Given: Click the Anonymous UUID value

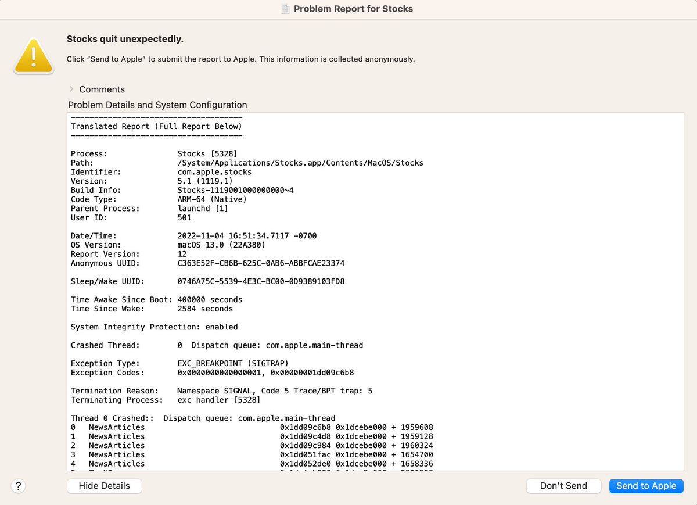Looking at the screenshot, I should coord(261,263).
